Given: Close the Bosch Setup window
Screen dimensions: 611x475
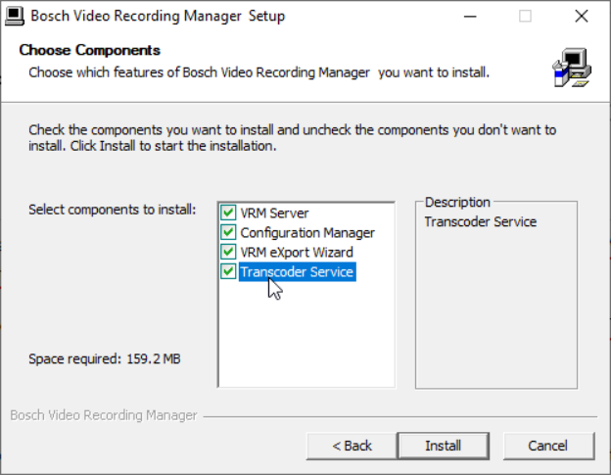Looking at the screenshot, I should point(581,16).
